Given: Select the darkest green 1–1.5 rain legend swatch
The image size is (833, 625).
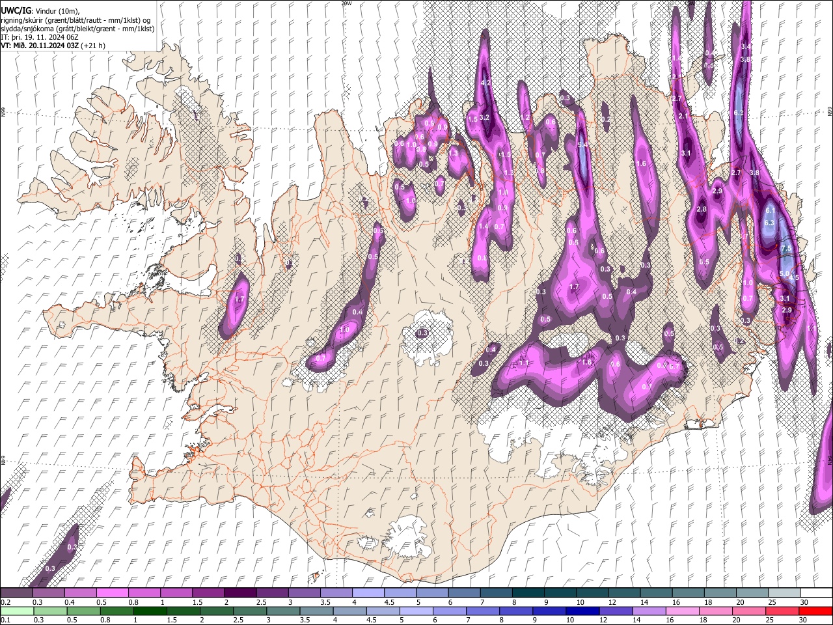Looking at the screenshot, I should pos(150,611).
